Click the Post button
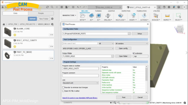The width and height of the screenshot is (188, 105). [x=124, y=97]
